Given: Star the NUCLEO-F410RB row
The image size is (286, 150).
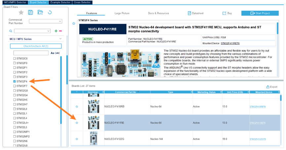Looking at the screenshot, I should pyautogui.click(x=77, y=107).
